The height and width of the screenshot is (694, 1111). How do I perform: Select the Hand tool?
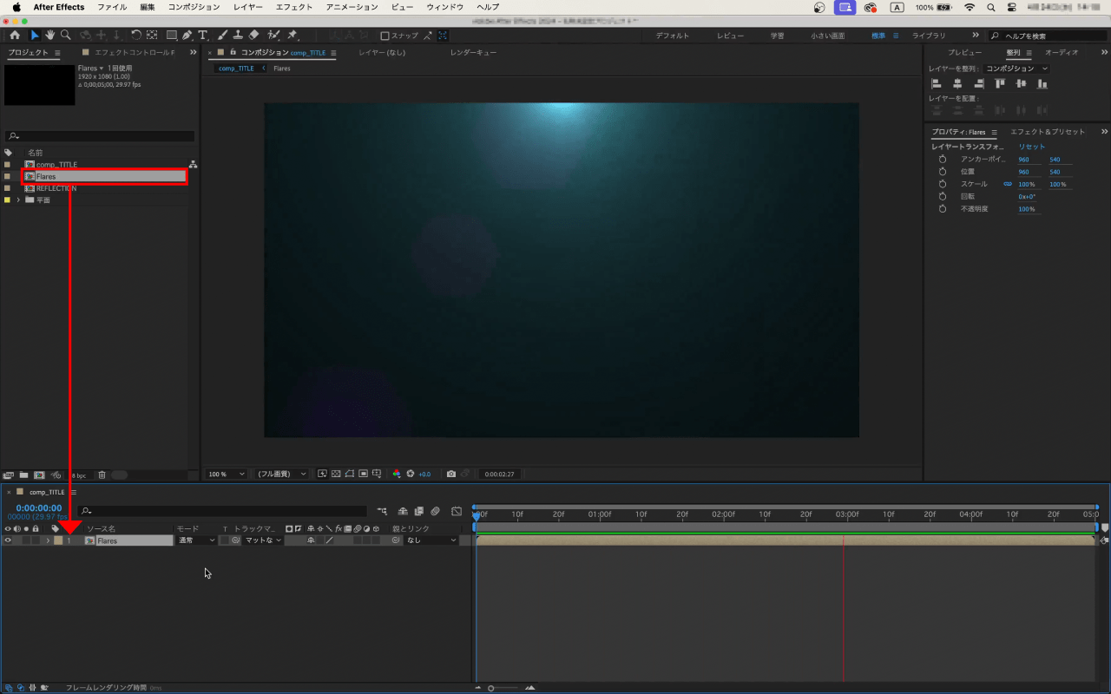coord(50,36)
